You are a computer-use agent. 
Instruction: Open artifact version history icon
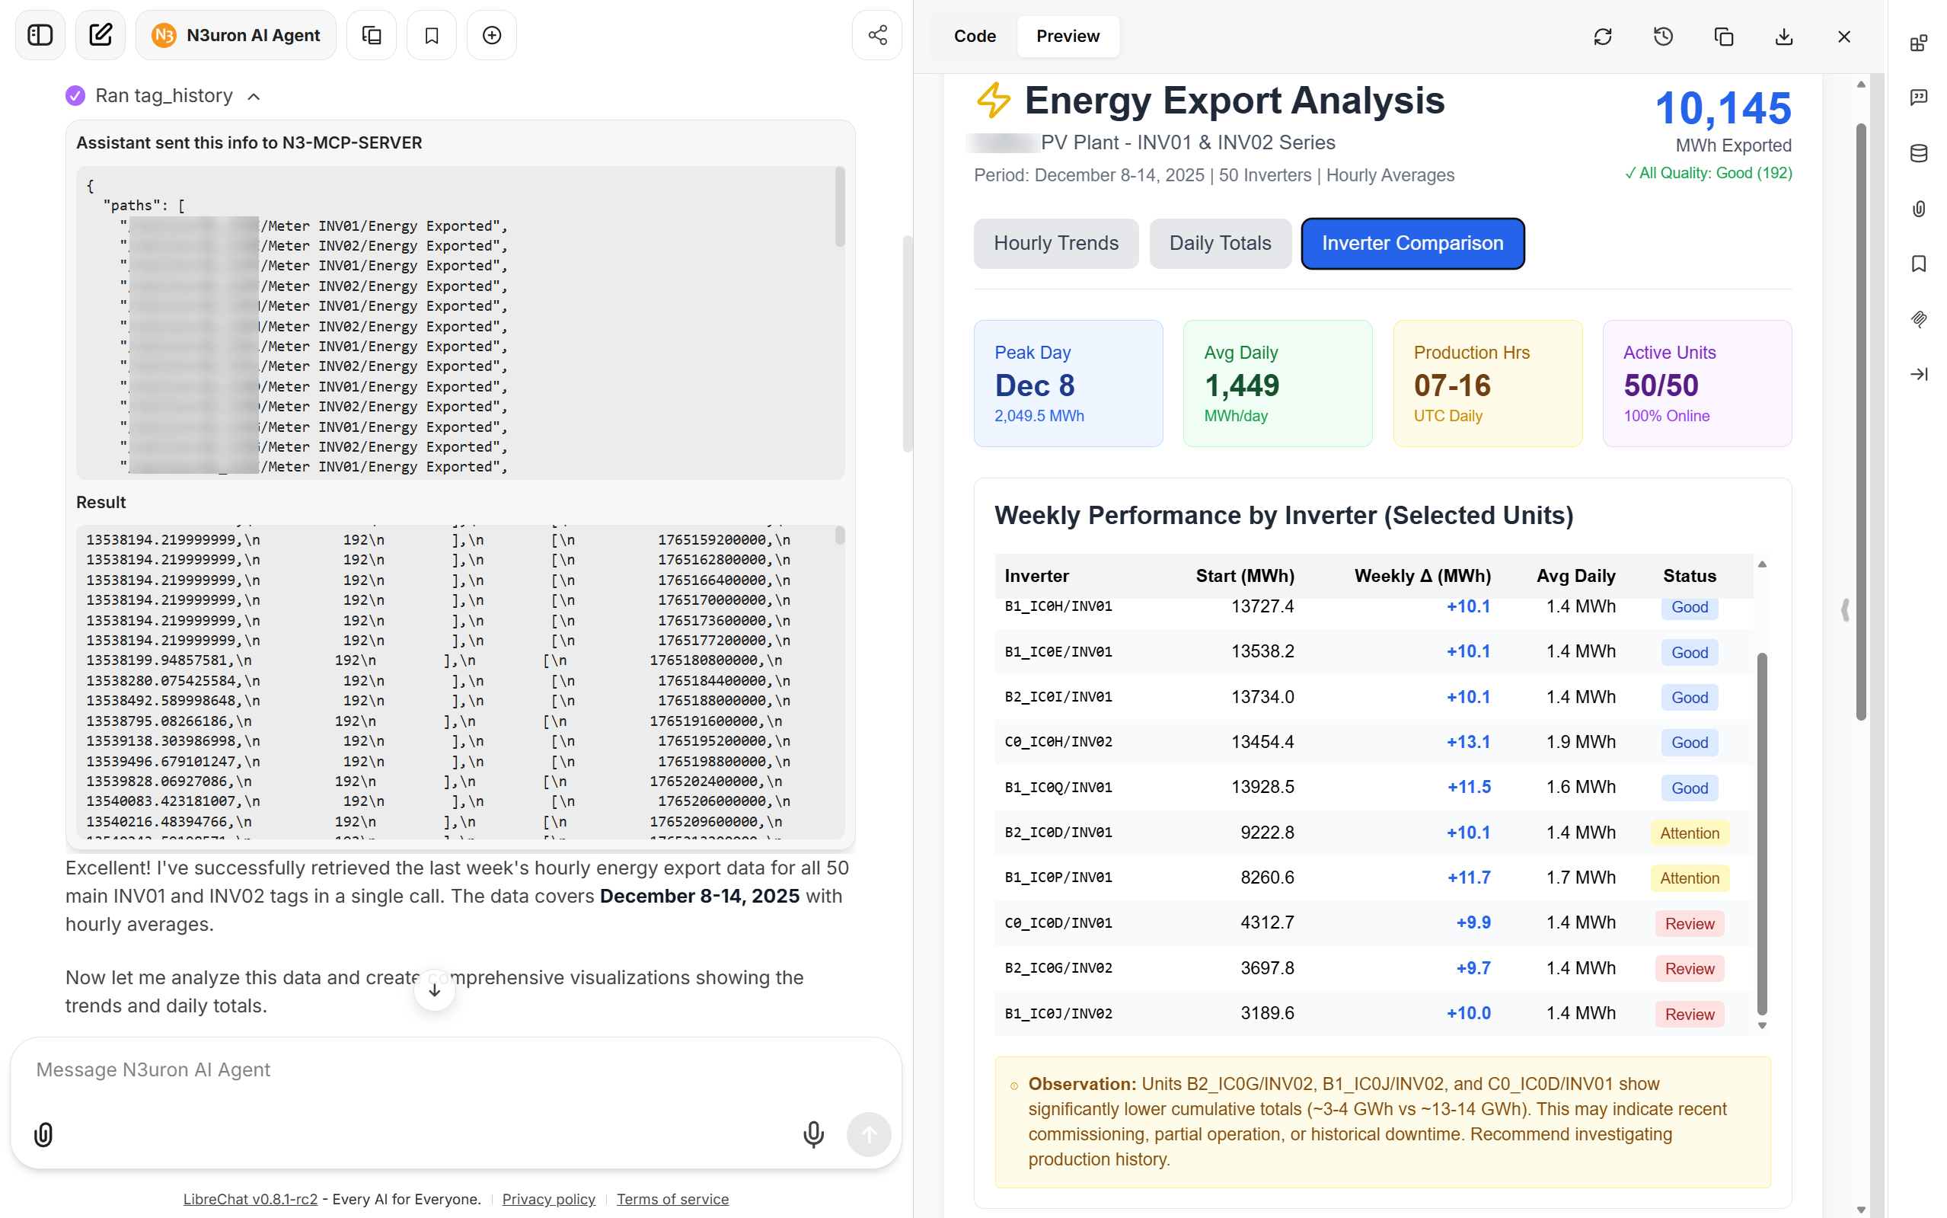(1663, 37)
